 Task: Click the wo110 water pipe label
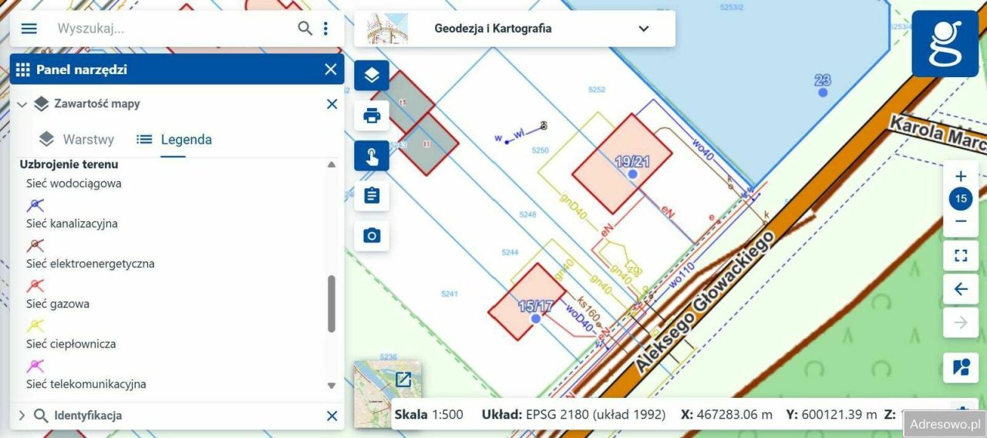[682, 275]
